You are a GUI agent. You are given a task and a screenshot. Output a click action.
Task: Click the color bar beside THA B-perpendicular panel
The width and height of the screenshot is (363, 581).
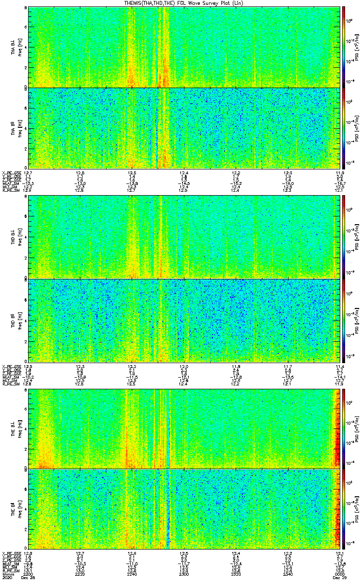pyautogui.click(x=344, y=46)
